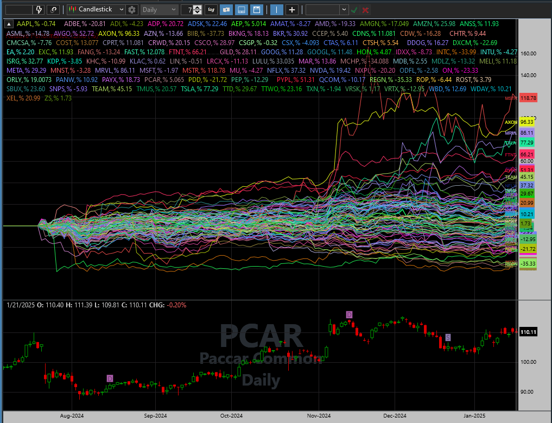Click the Nov-2024 date axis label
The width and height of the screenshot is (552, 423).
319,415
